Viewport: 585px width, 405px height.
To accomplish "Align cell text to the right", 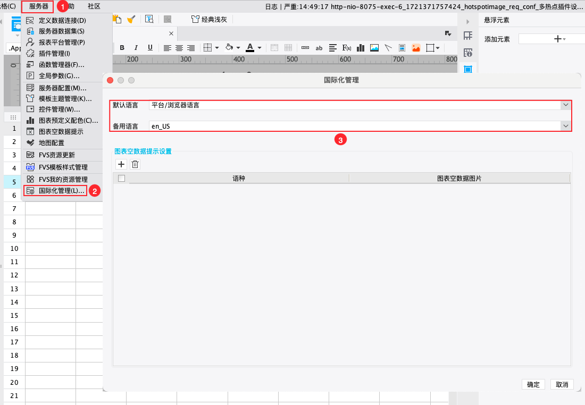I will (x=190, y=48).
